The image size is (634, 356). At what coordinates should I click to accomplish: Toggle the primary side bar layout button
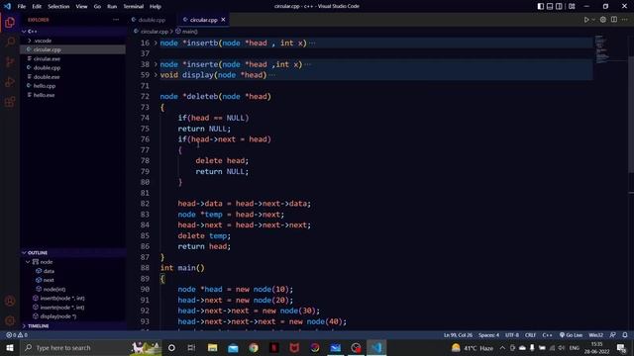point(541,6)
